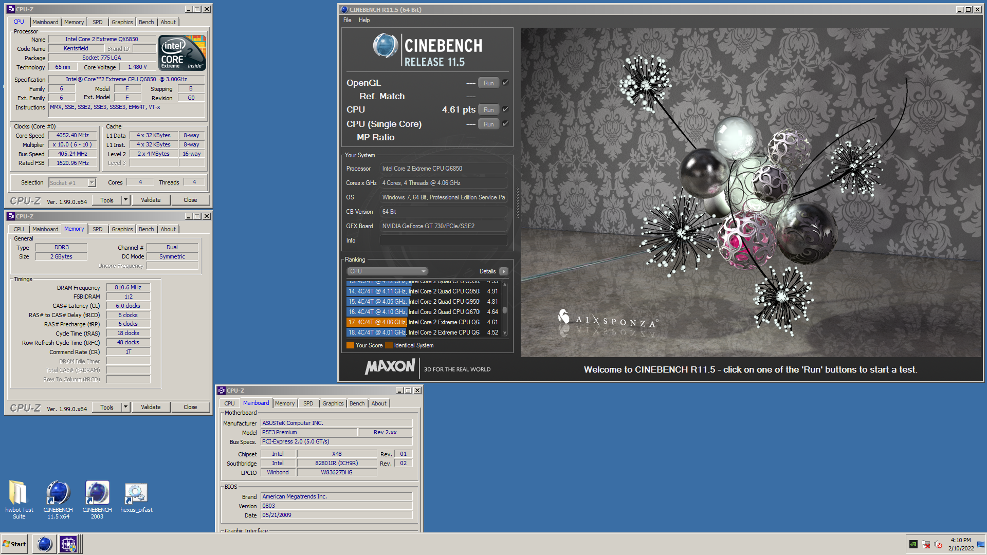This screenshot has width=987, height=555.
Task: Click the Cinebench render preview image
Action: click(x=751, y=193)
